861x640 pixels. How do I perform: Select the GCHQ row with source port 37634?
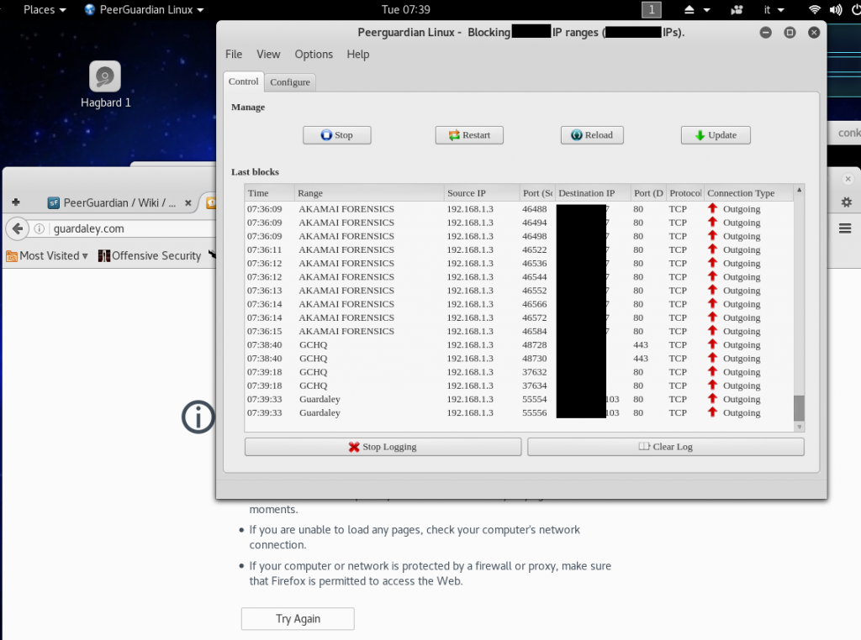coord(519,386)
